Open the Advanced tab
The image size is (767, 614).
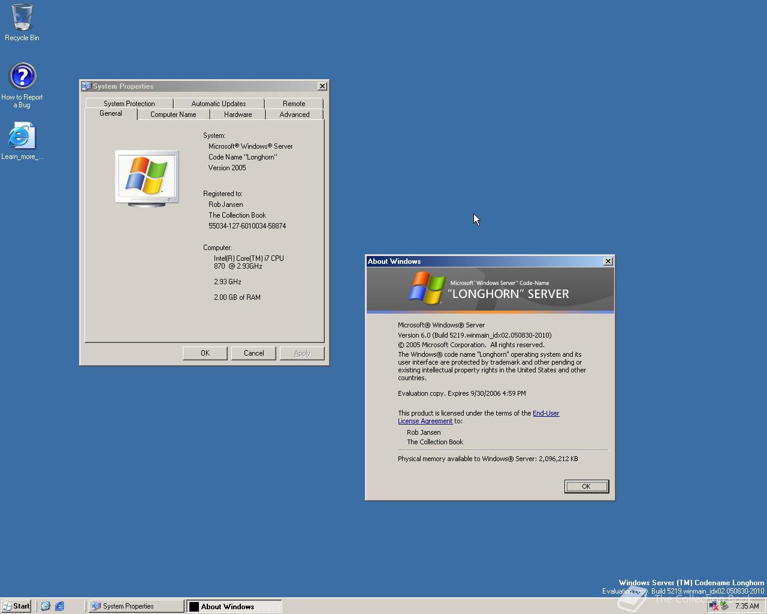tap(294, 115)
